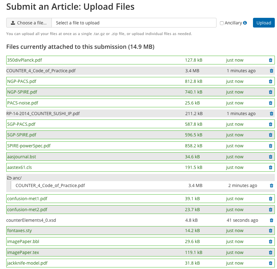Click file name SPIRE-powerSpec.pdf
The image size is (277, 269).
[x=29, y=146]
